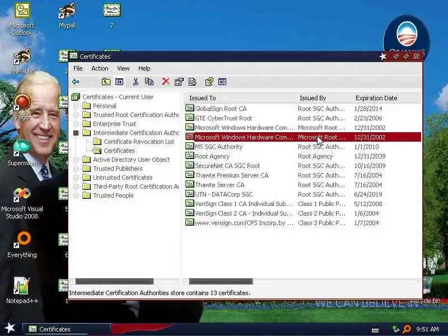This screenshot has width=448, height=336.
Task: Click the Back arrow toolbar icon
Action: pos(76,82)
